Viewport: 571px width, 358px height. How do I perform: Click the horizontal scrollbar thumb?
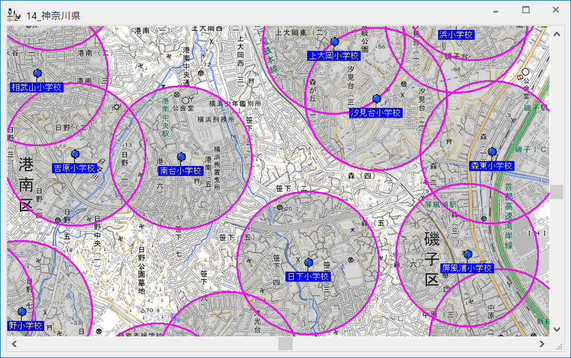point(285,344)
